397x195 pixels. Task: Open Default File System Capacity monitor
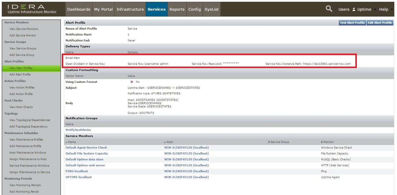(87, 154)
